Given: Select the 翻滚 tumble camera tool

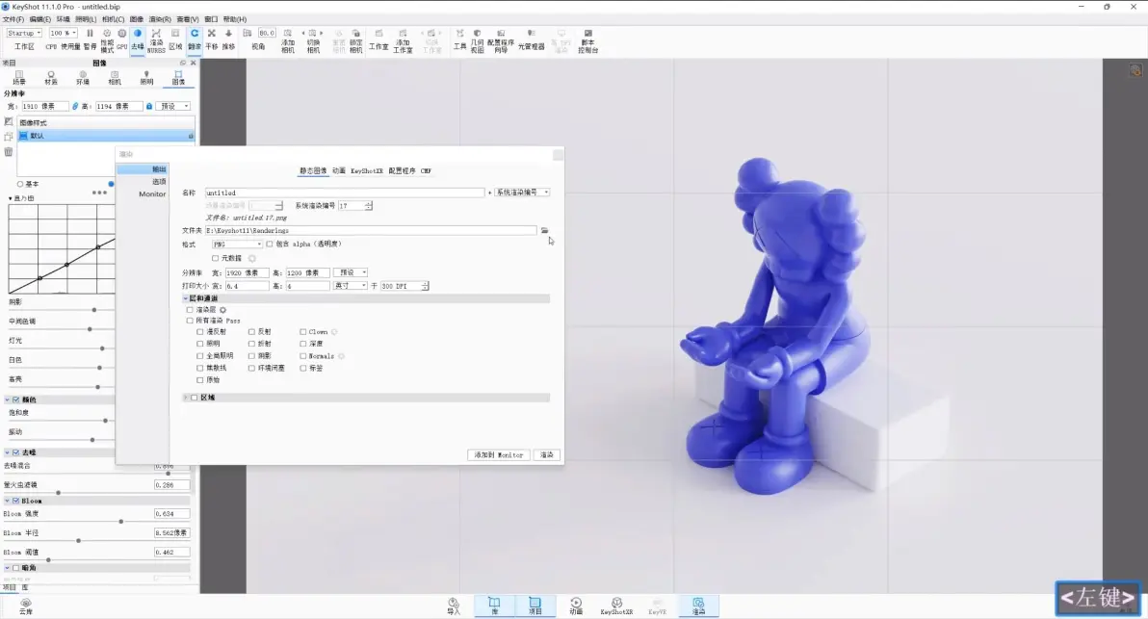Looking at the screenshot, I should [x=194, y=39].
